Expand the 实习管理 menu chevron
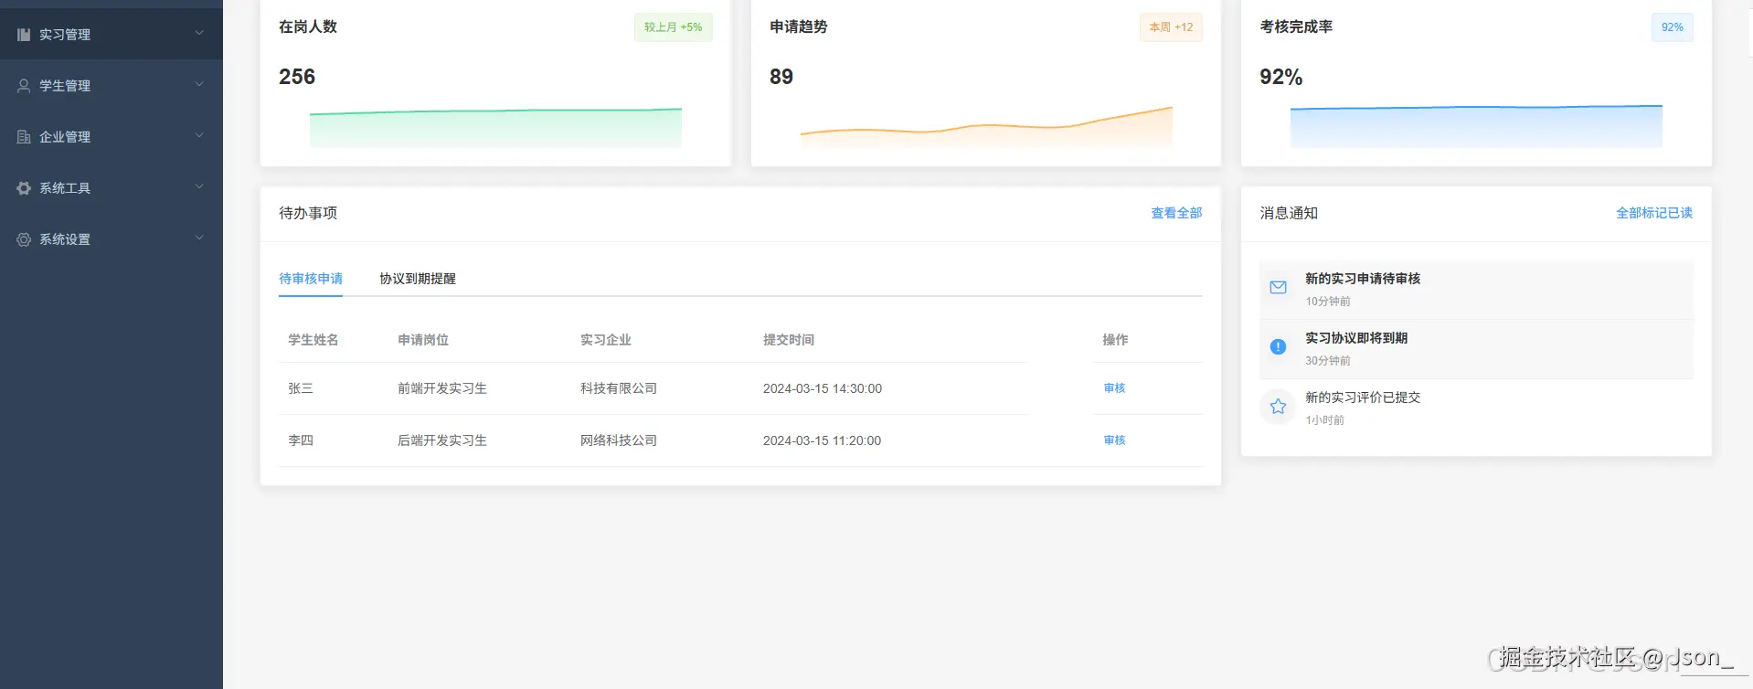Screen dimensions: 1753x689 (199, 34)
